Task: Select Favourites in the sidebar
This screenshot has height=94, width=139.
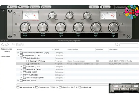Action: pyautogui.click(x=5, y=56)
